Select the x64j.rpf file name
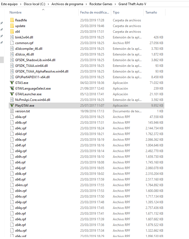The image size is (189, 239). click(x=20, y=168)
